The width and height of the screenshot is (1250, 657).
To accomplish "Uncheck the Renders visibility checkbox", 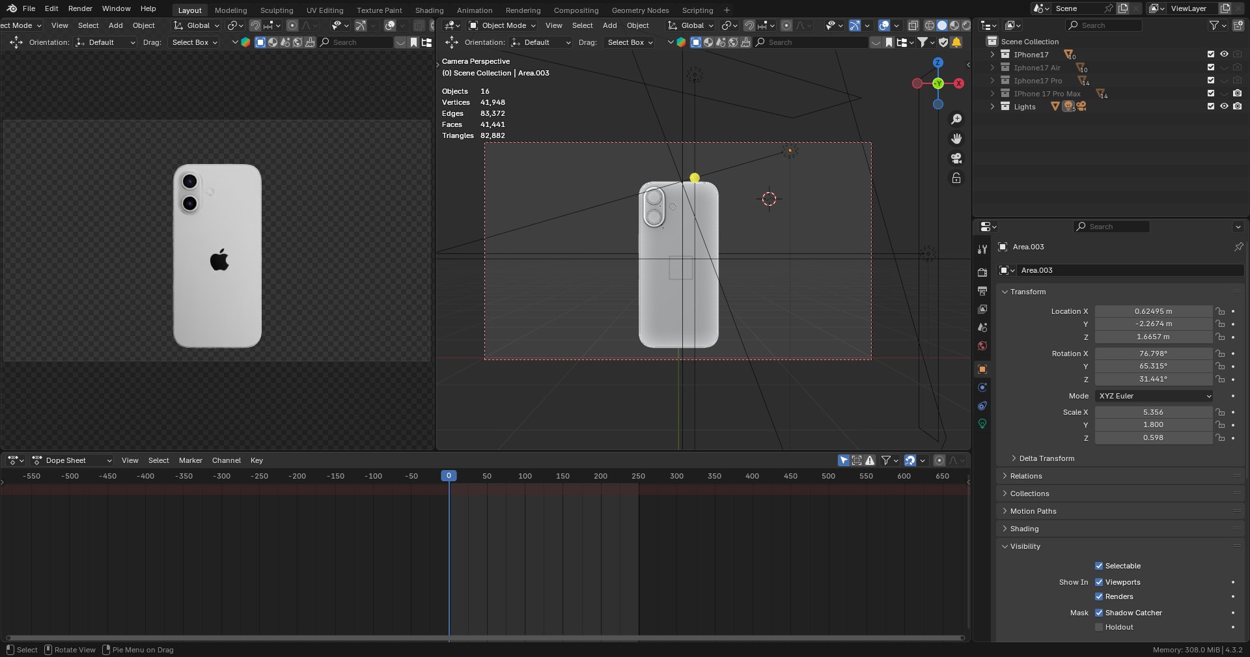I will pyautogui.click(x=1099, y=596).
